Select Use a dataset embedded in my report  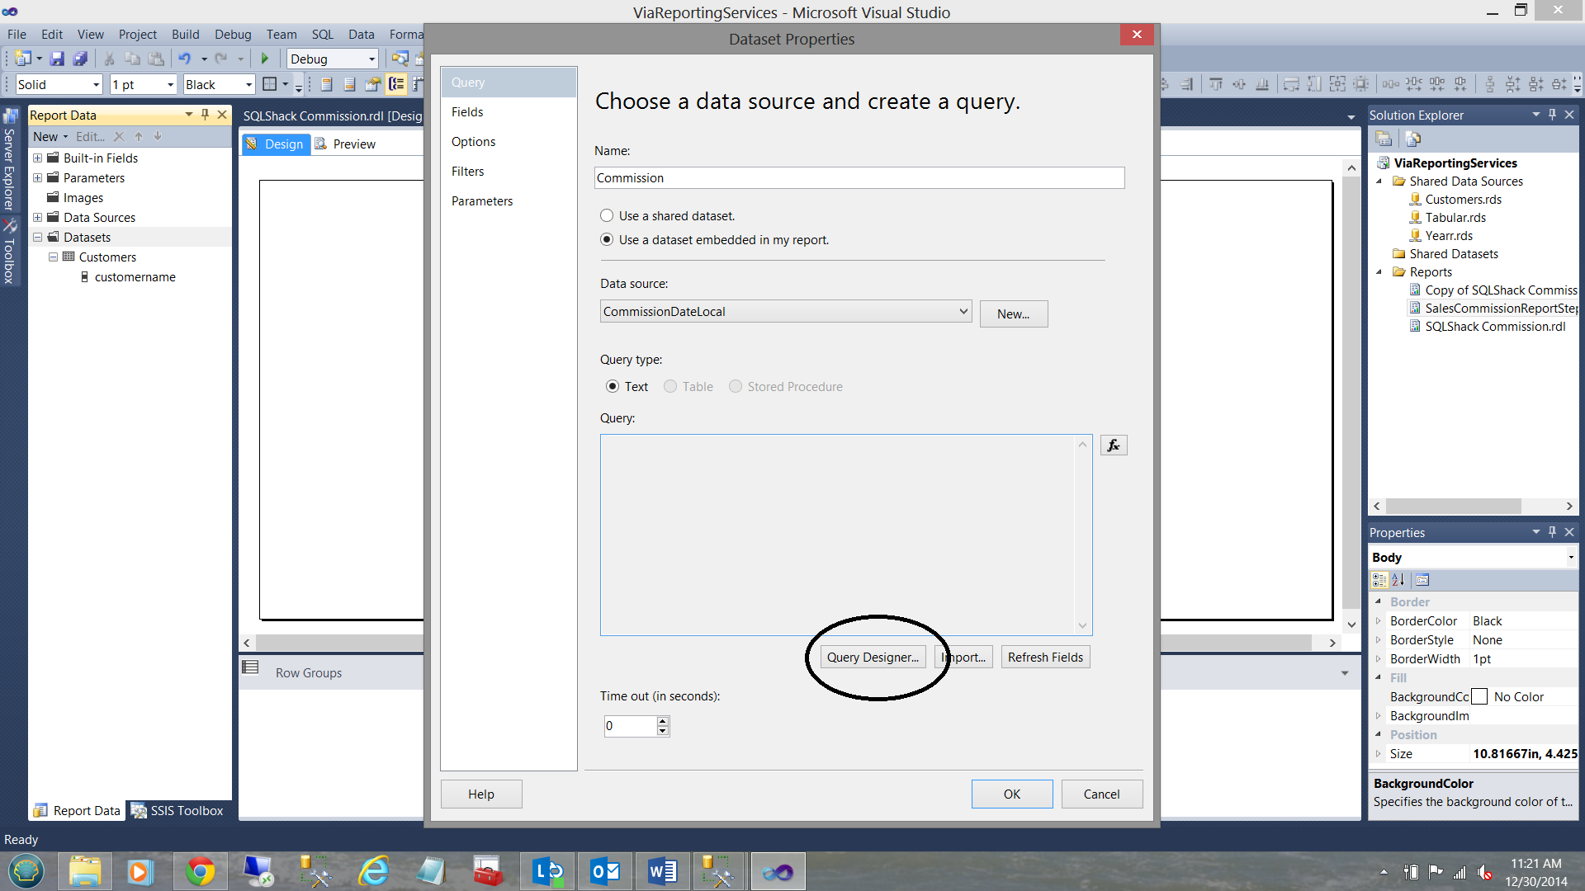coord(607,240)
